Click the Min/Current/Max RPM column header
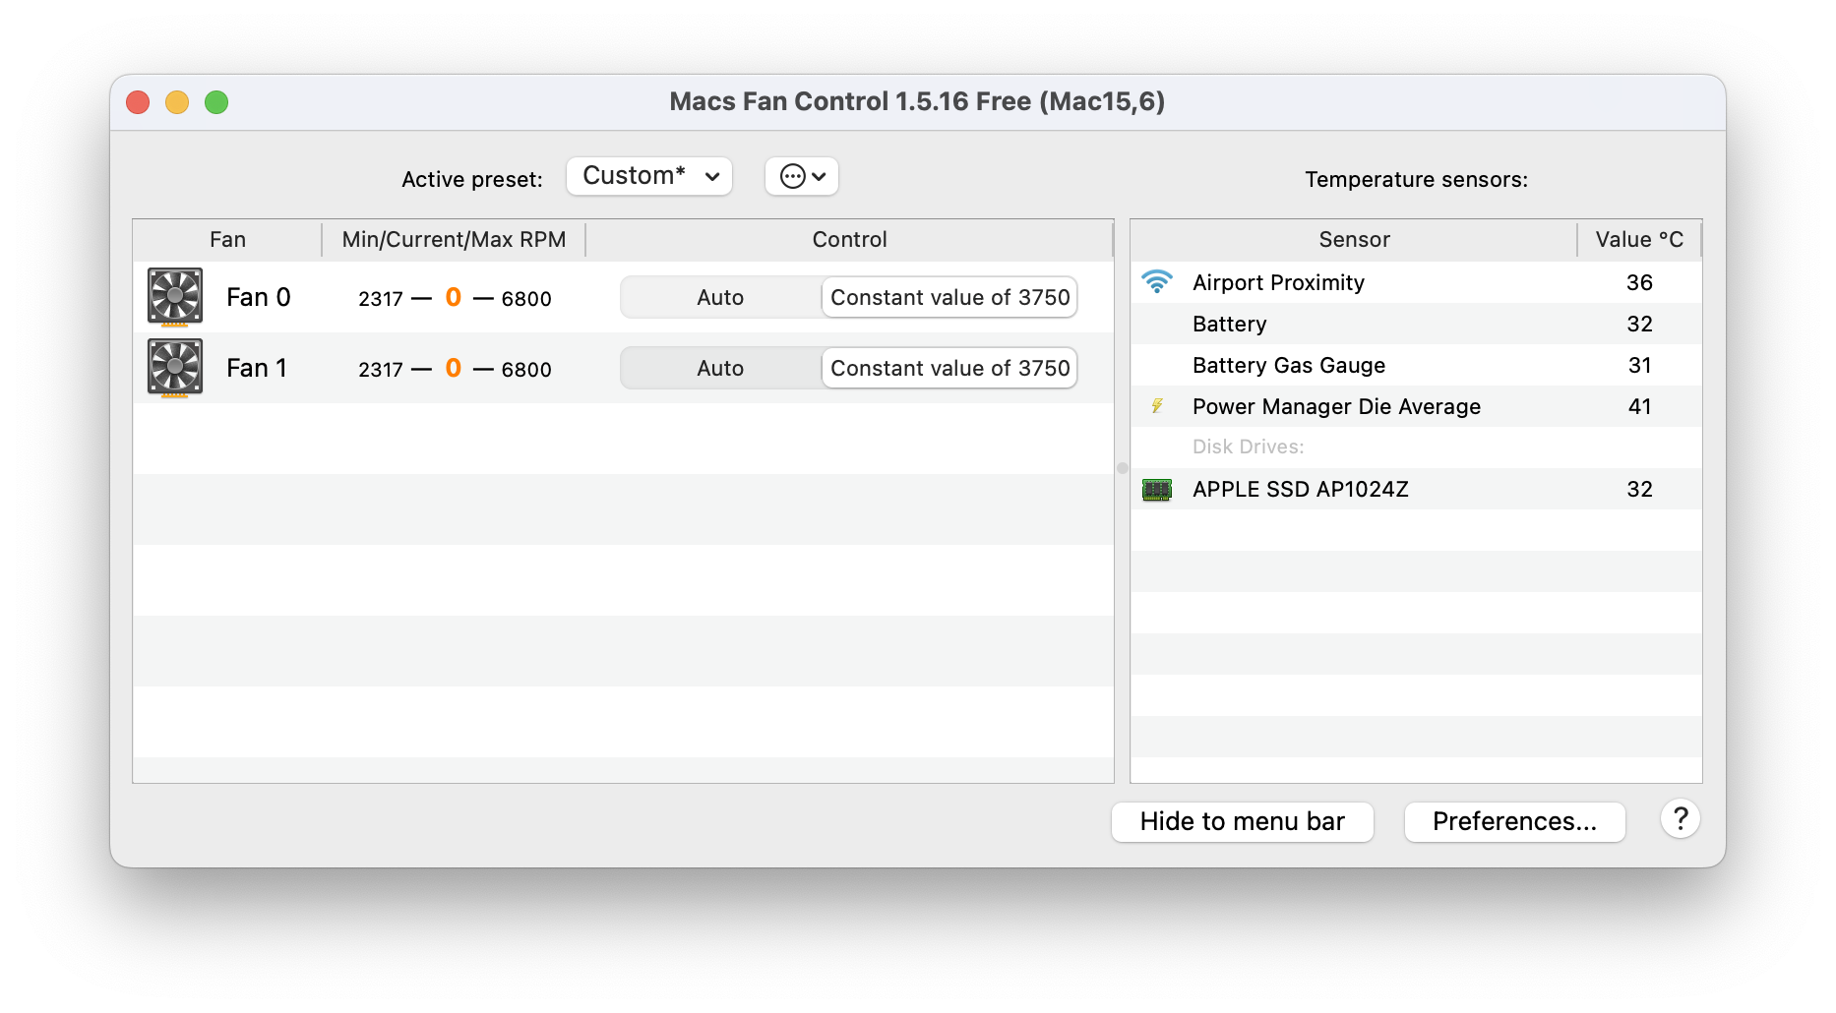The height and width of the screenshot is (1013, 1836). coord(454,239)
